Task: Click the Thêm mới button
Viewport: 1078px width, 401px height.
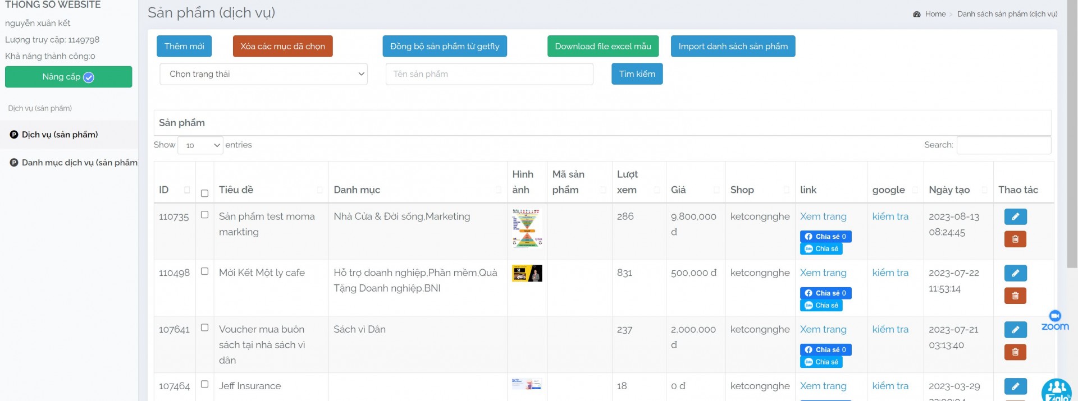Action: (184, 47)
